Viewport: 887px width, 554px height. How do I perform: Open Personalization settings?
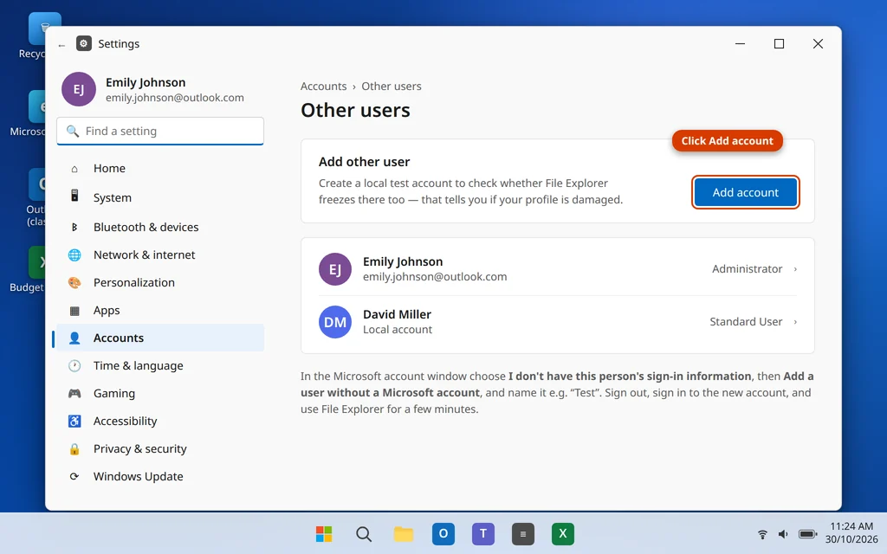[160, 283]
